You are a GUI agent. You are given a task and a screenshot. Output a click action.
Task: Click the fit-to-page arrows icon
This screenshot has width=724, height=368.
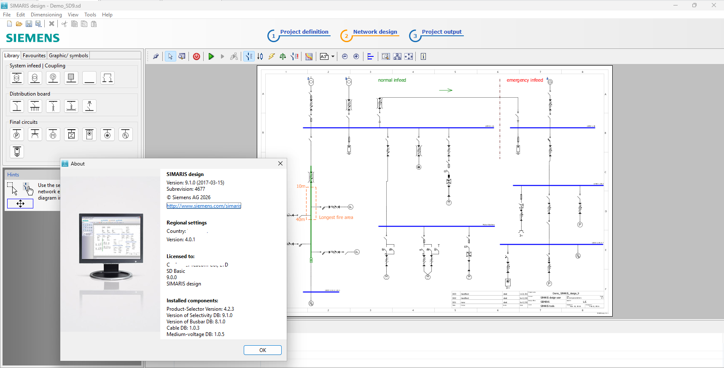pos(409,56)
